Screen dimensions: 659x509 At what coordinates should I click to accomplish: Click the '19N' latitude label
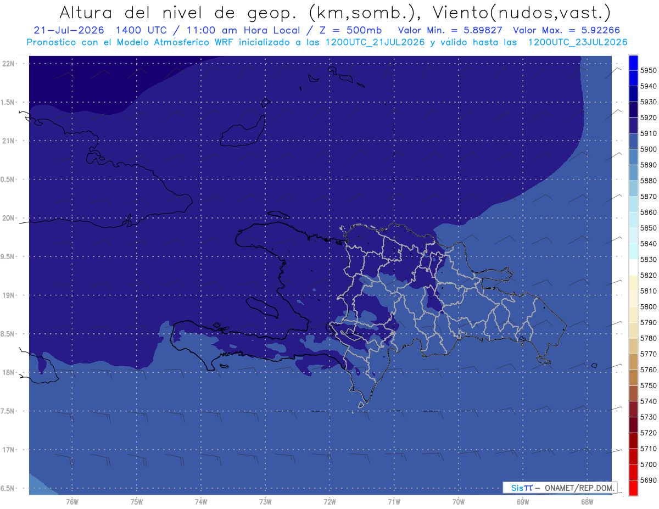[x=8, y=295]
